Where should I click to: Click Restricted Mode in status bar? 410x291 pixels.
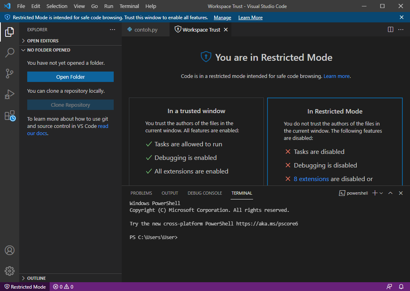[x=25, y=287]
